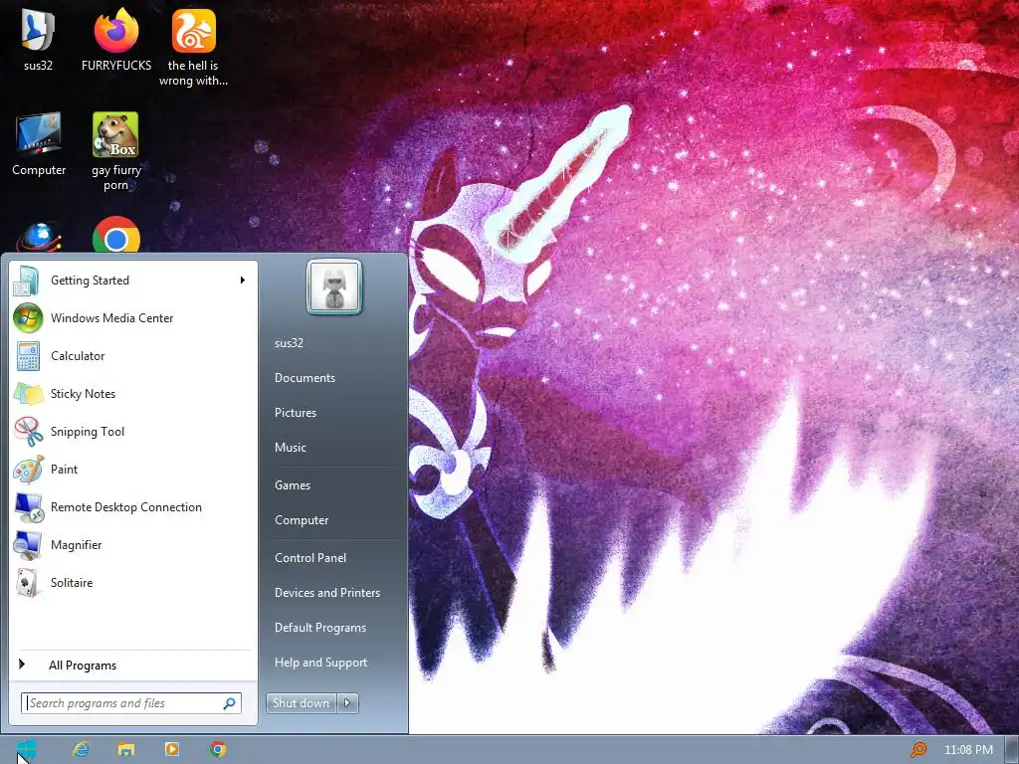Click the Start button on taskbar

click(x=26, y=749)
